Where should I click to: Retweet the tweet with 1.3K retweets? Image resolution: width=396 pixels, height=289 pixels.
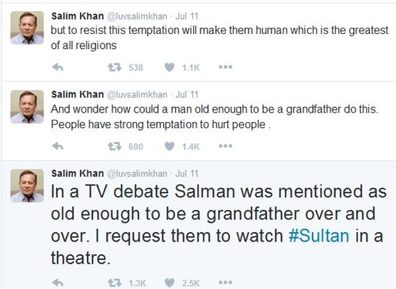[x=115, y=283]
